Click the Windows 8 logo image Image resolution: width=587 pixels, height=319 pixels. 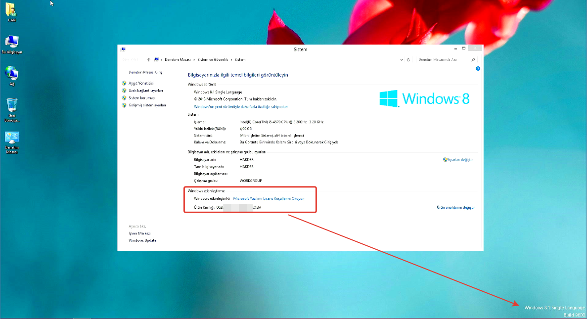tap(424, 98)
